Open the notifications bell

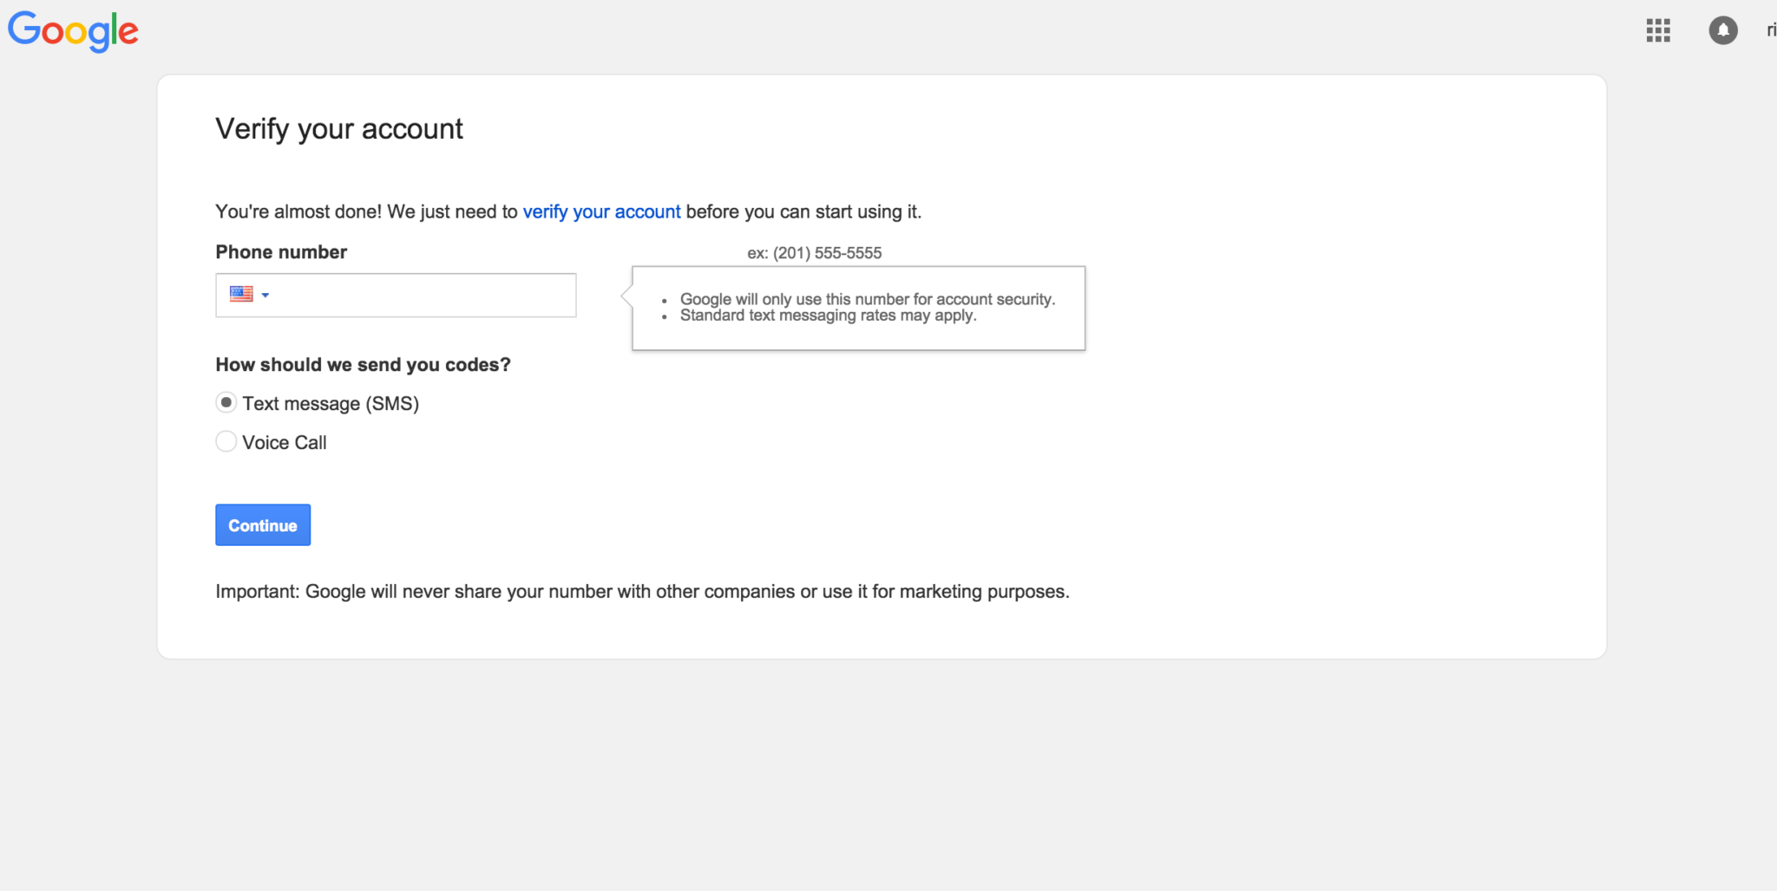1723,30
